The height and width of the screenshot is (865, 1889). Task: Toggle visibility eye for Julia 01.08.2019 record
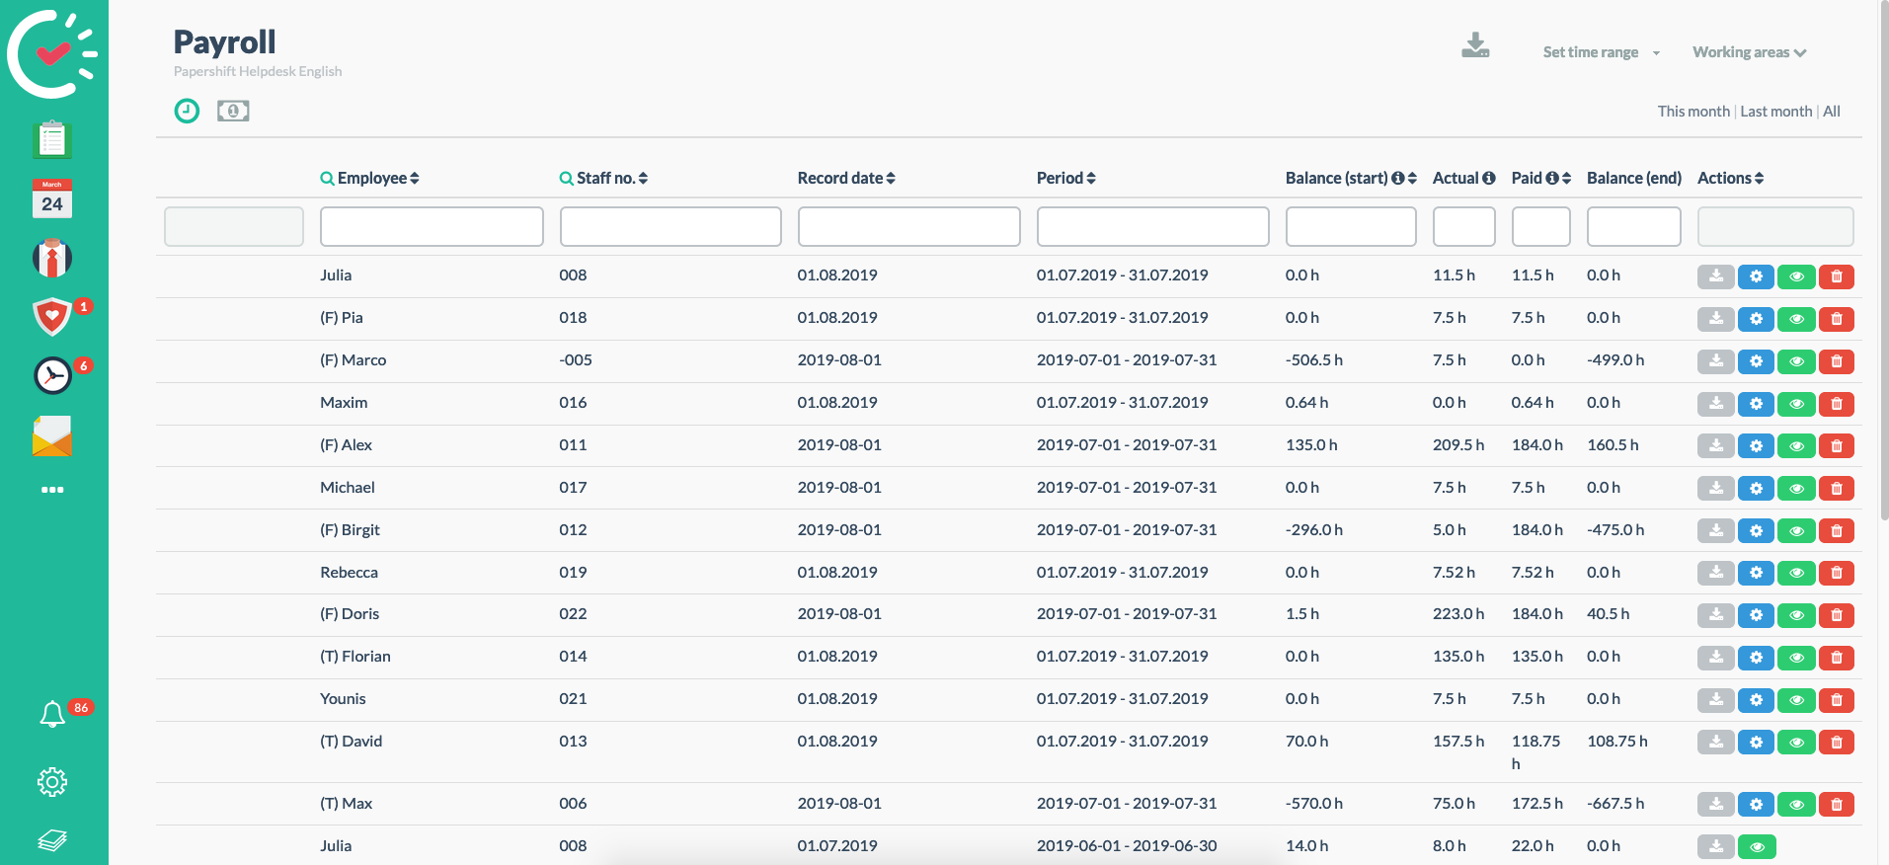(1796, 276)
